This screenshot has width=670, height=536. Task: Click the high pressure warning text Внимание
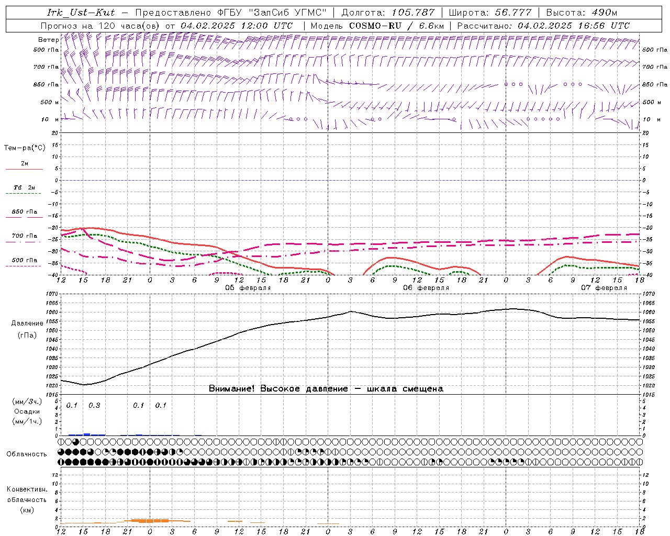326,389
